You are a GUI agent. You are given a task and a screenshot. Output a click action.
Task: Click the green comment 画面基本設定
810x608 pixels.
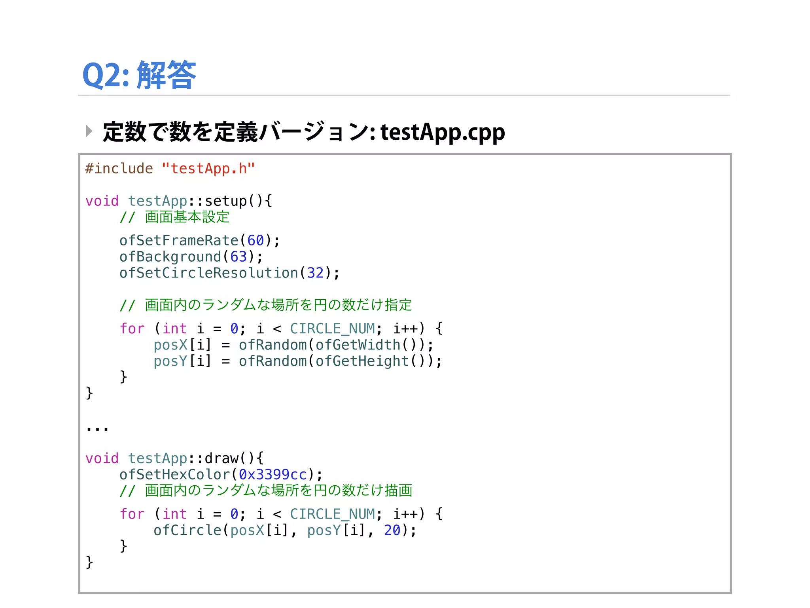[x=174, y=217]
